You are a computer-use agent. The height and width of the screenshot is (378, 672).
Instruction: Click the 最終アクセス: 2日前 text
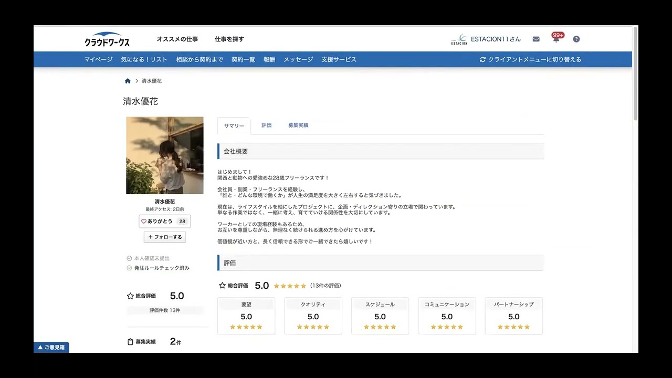coord(165,209)
